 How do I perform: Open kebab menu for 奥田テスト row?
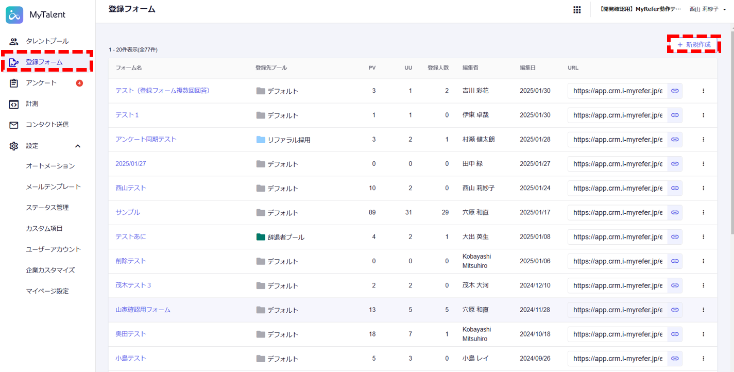(x=703, y=334)
